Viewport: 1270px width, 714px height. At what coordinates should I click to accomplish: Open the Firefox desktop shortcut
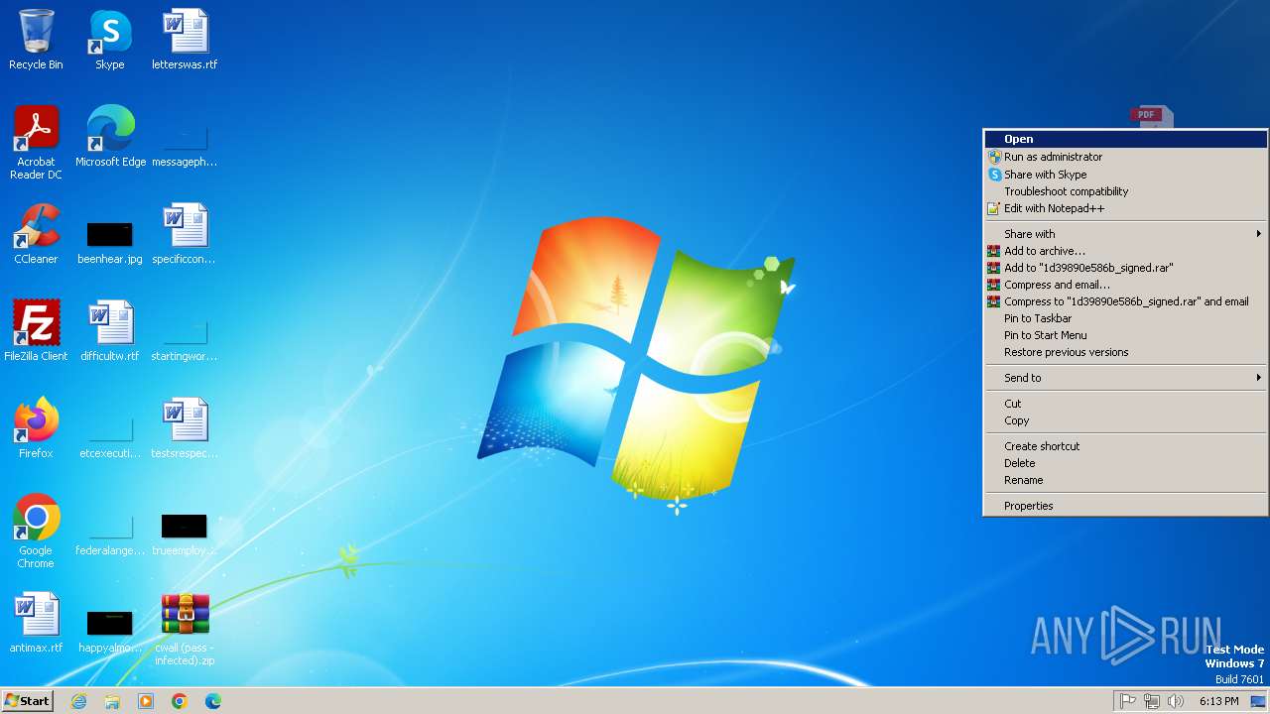click(x=36, y=428)
